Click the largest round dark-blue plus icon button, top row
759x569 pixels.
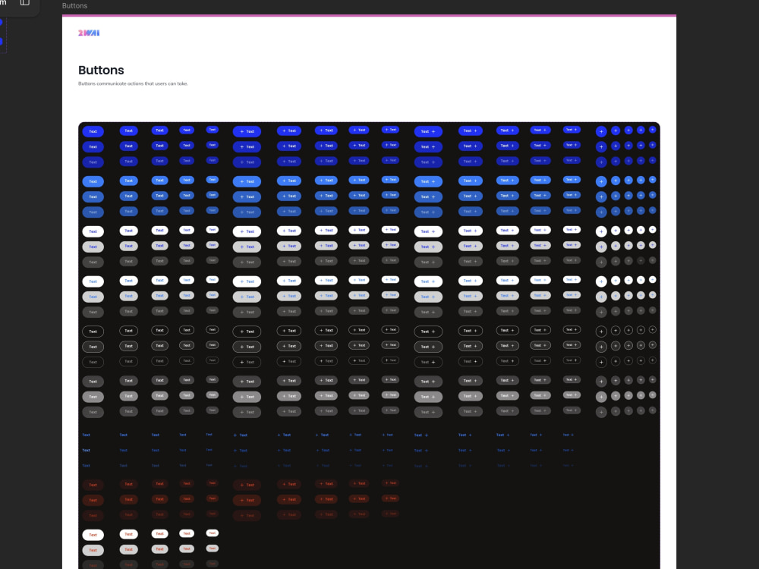(601, 131)
